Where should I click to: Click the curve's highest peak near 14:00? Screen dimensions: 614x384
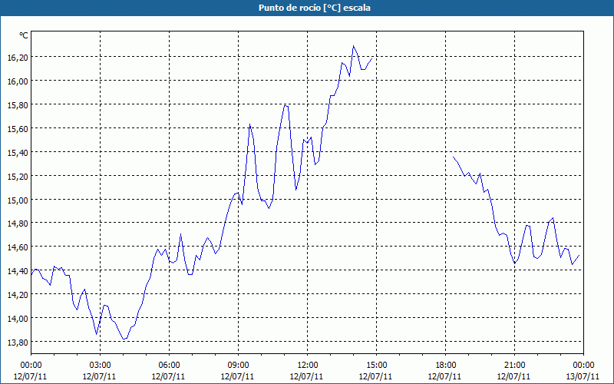click(x=353, y=46)
